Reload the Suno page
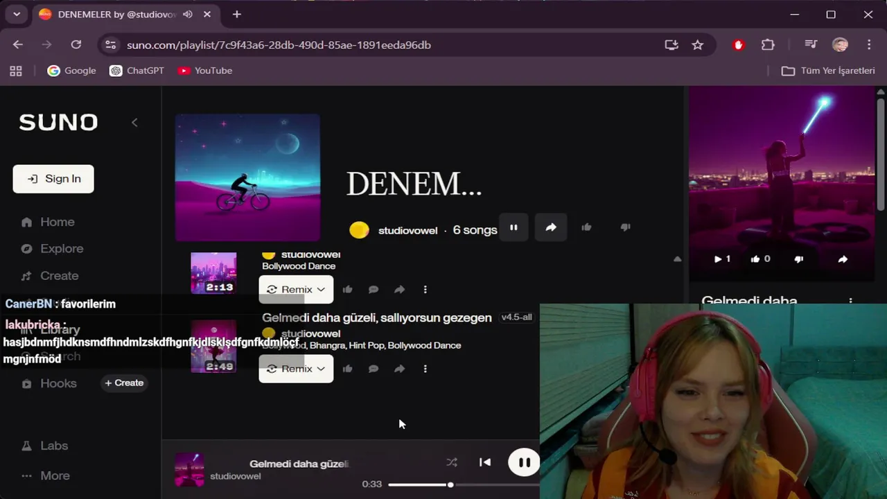This screenshot has height=499, width=887. tap(76, 44)
